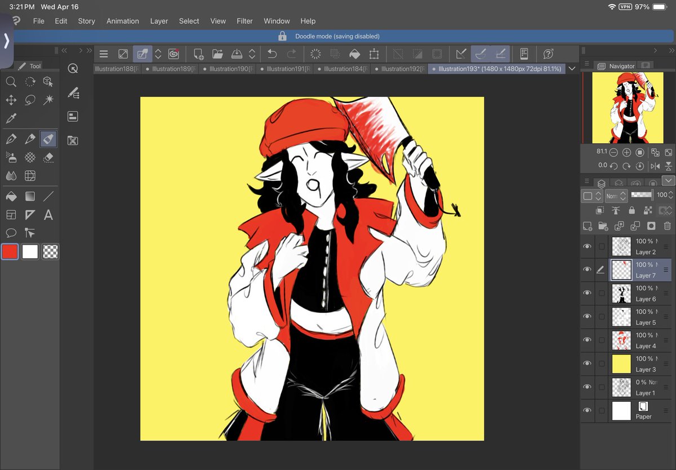676x470 pixels.
Task: Open arrows next to brush mode icon
Action: tap(158, 54)
